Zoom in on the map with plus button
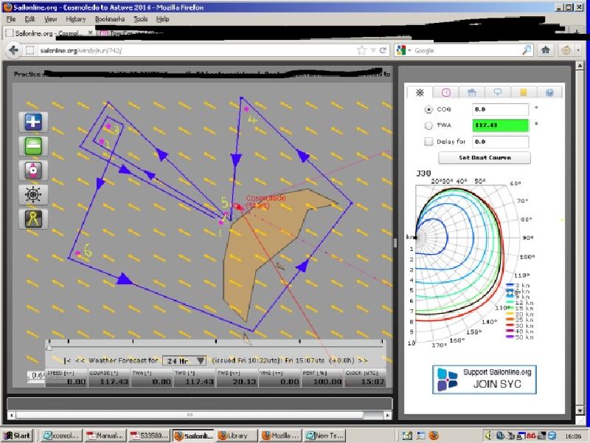 (33, 122)
